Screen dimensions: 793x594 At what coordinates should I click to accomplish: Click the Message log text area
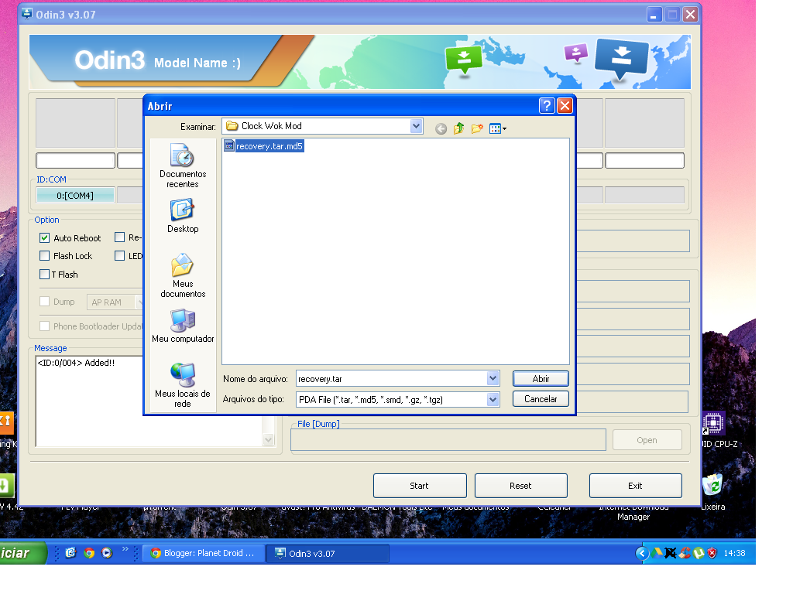click(x=149, y=401)
